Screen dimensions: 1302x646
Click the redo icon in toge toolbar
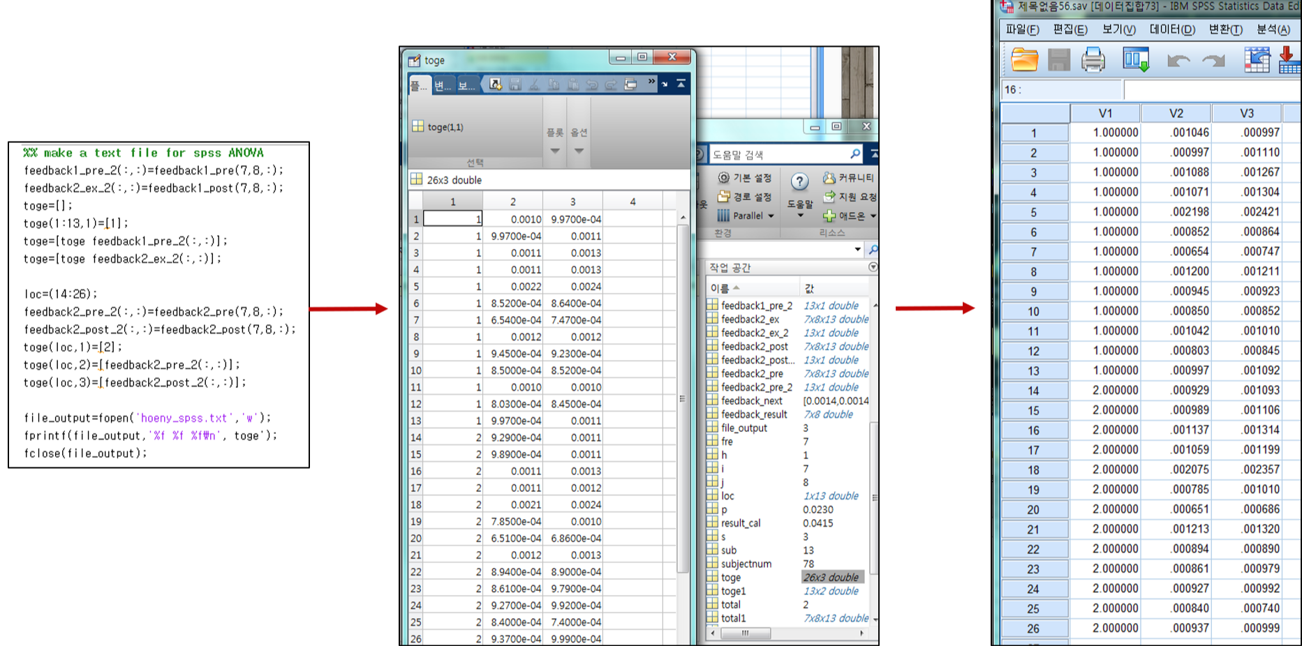tap(611, 84)
